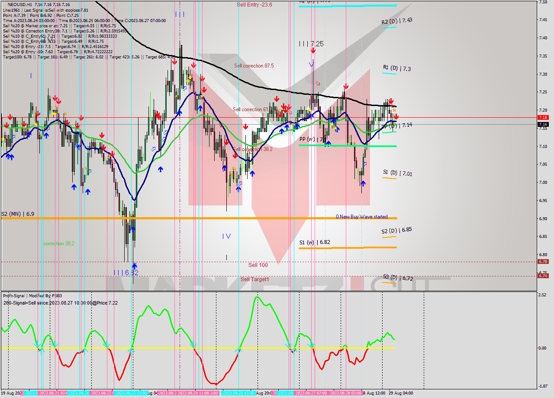Click the 'I I I 7.25' wave label
554x398 pixels.
point(311,44)
